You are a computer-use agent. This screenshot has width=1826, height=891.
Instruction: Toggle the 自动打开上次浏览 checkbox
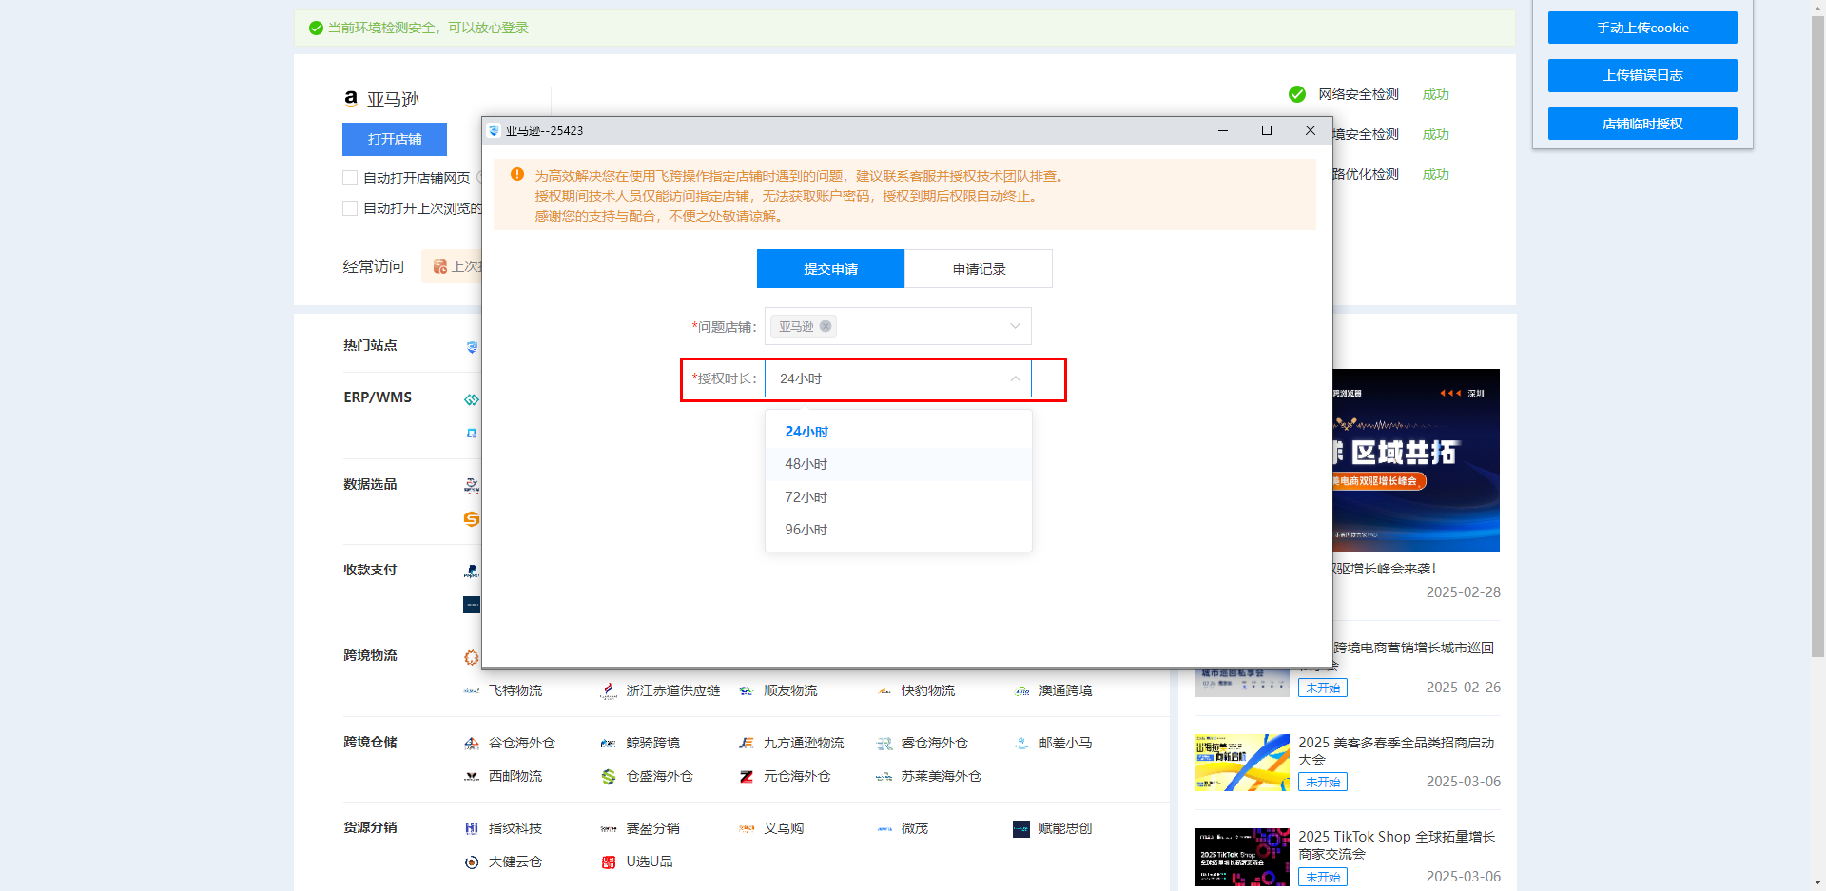(350, 208)
